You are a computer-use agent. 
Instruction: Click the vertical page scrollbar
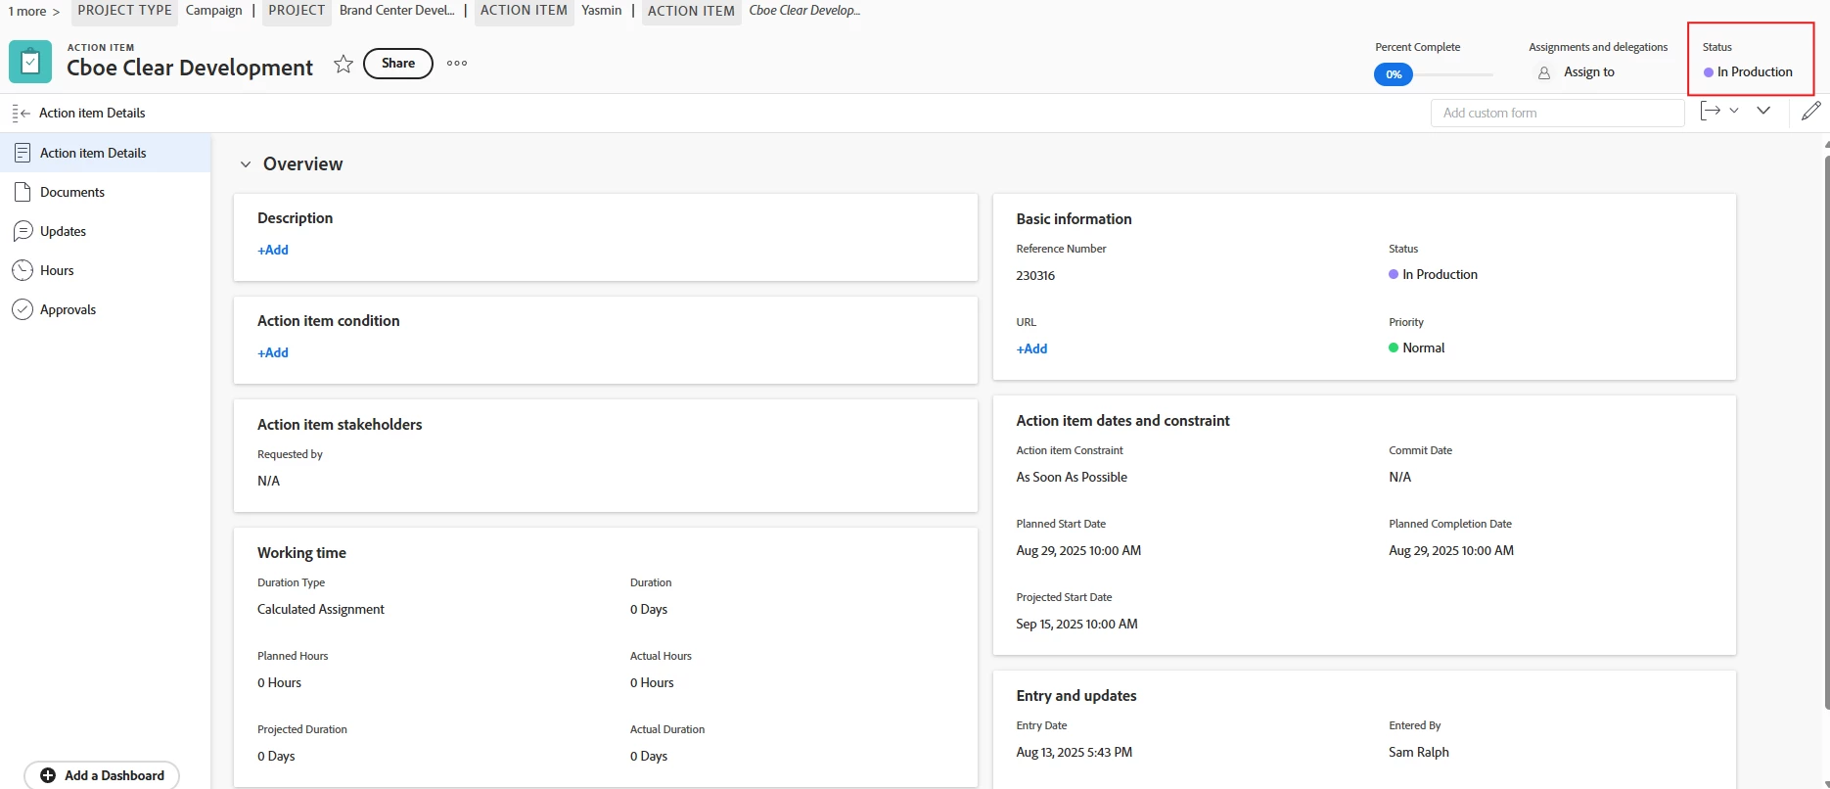(x=1826, y=431)
